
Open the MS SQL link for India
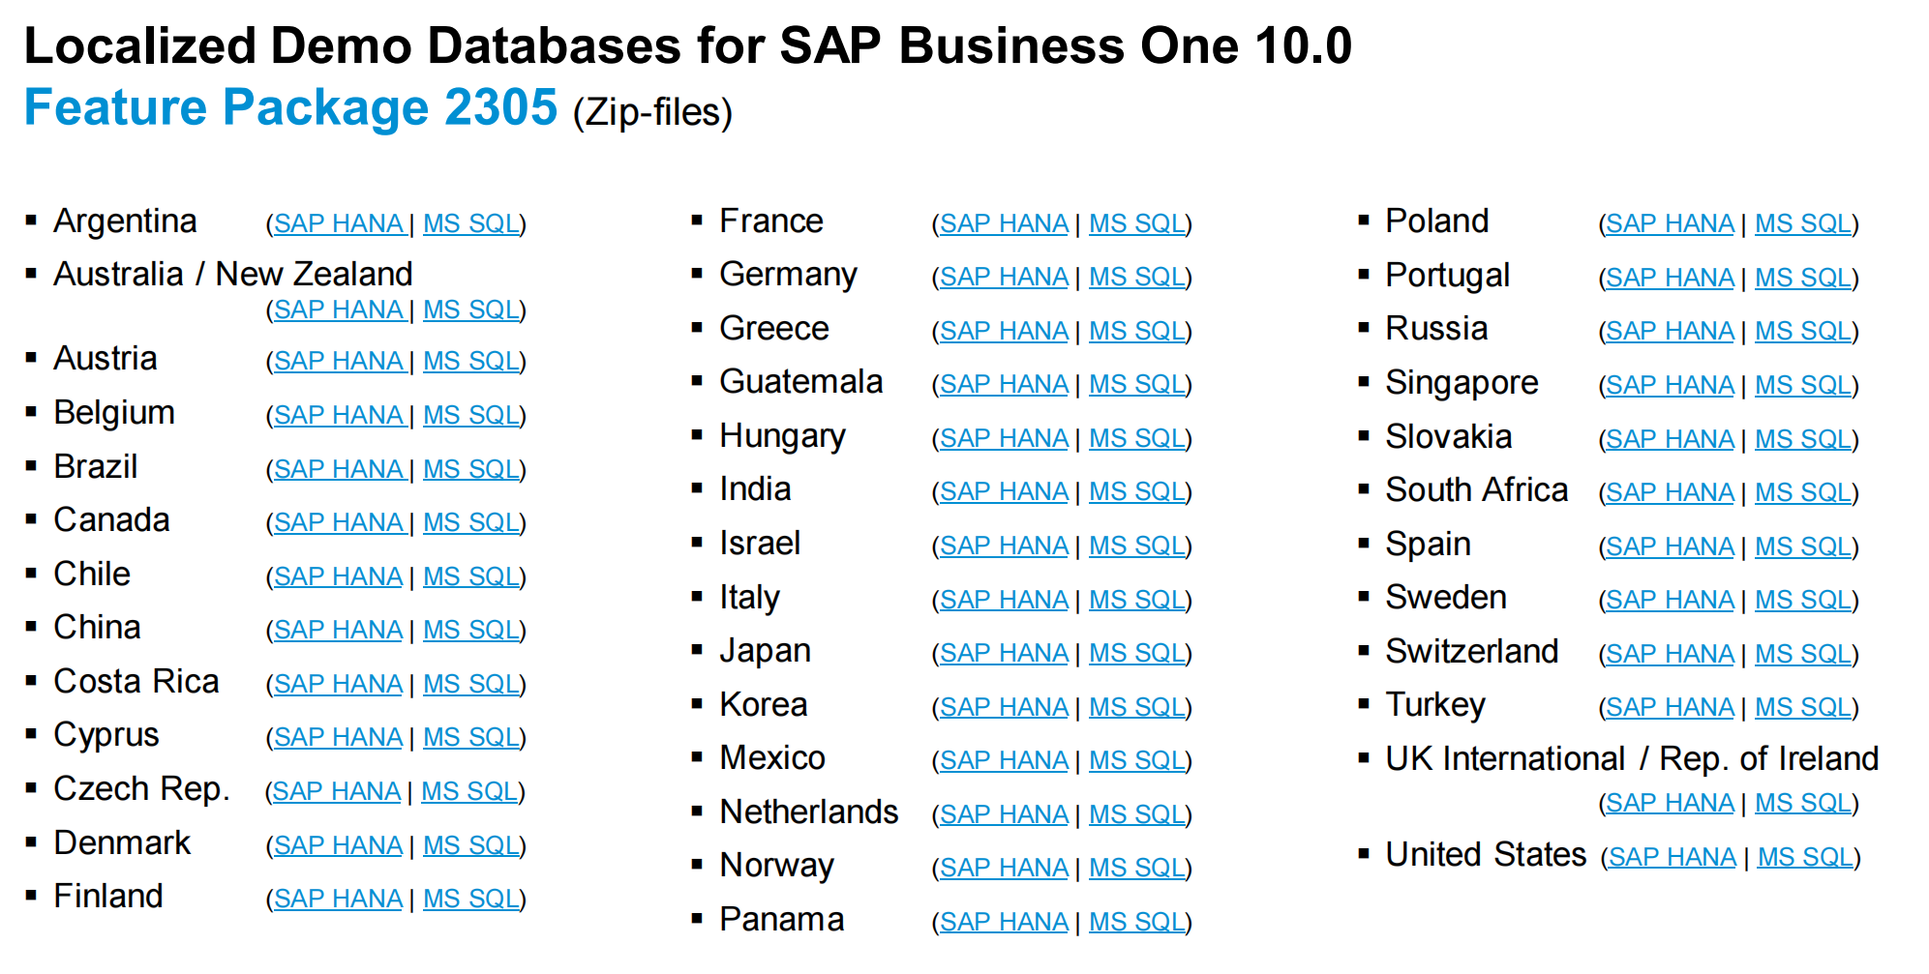point(1137,491)
